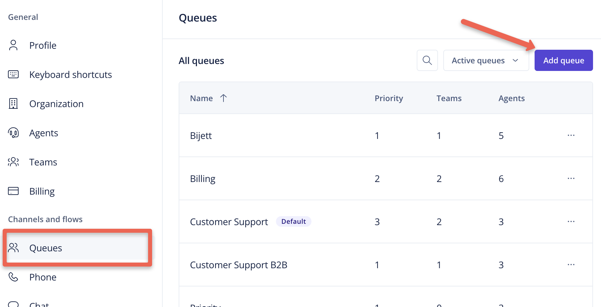Viewport: 601px width, 307px height.
Task: Click the All queues heading
Action: 201,61
